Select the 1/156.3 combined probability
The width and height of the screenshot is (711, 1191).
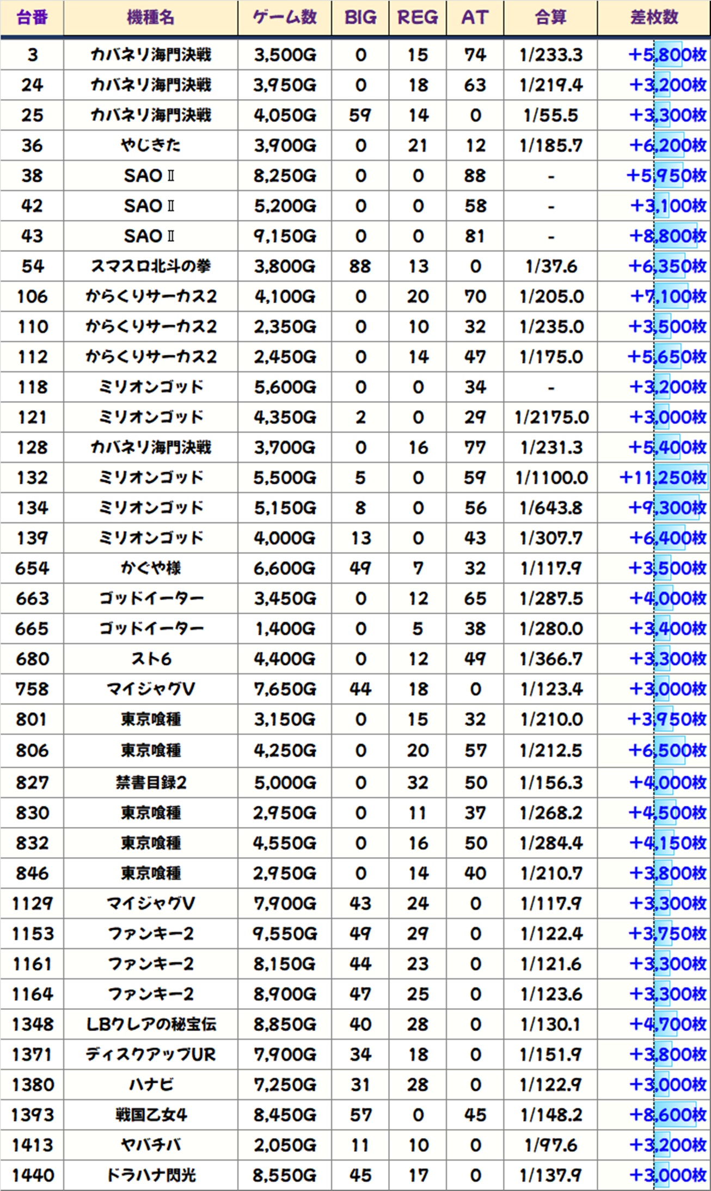coord(550,782)
